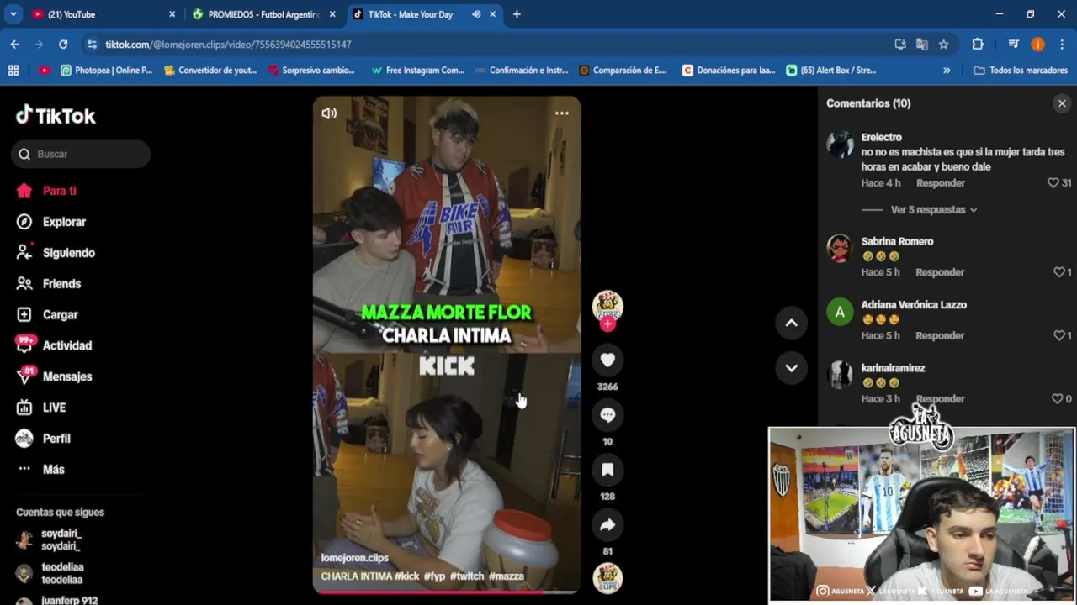Open the Free Instagram Com... bookmark
This screenshot has width=1077, height=605.
pyautogui.click(x=418, y=71)
